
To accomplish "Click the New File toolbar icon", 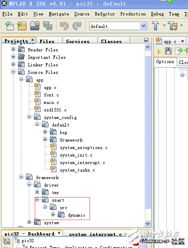I will click(10, 26).
